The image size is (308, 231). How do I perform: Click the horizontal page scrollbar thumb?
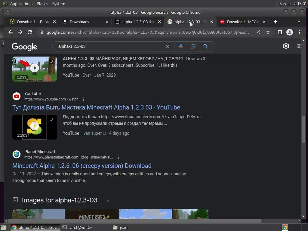(x=134, y=221)
